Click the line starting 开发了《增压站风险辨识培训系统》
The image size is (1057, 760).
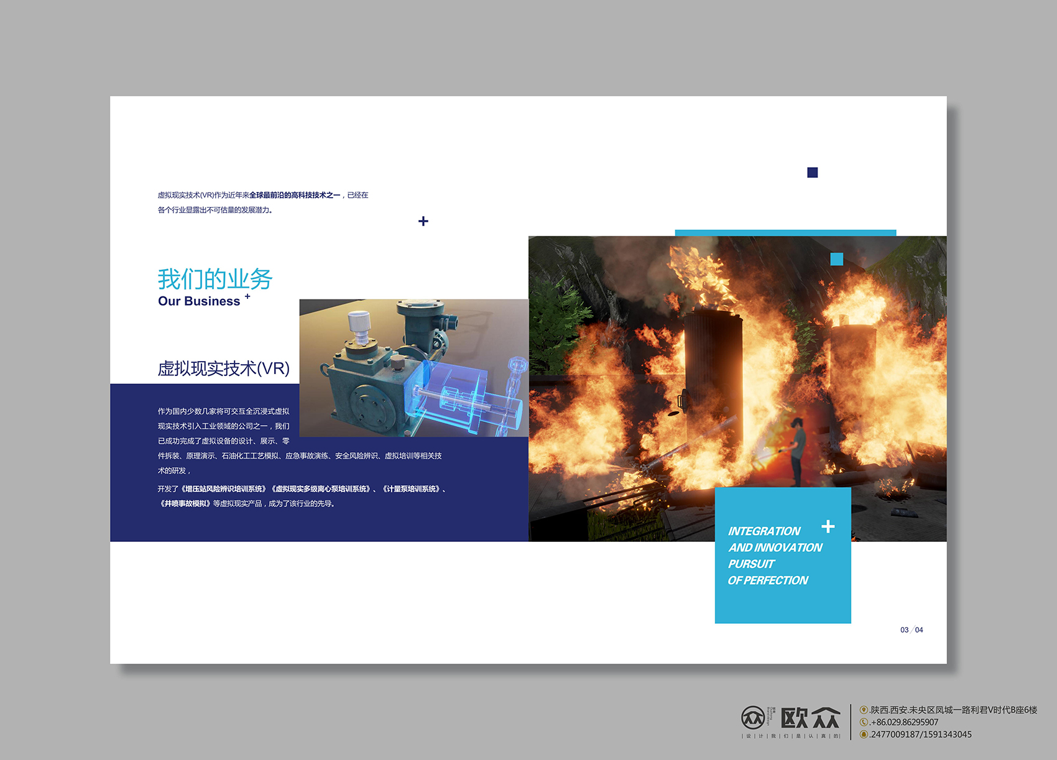click(x=302, y=489)
